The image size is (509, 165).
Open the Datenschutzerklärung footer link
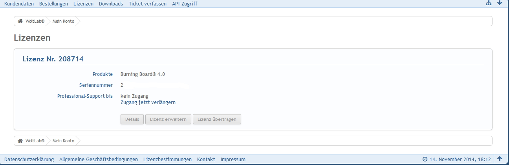[29, 159]
